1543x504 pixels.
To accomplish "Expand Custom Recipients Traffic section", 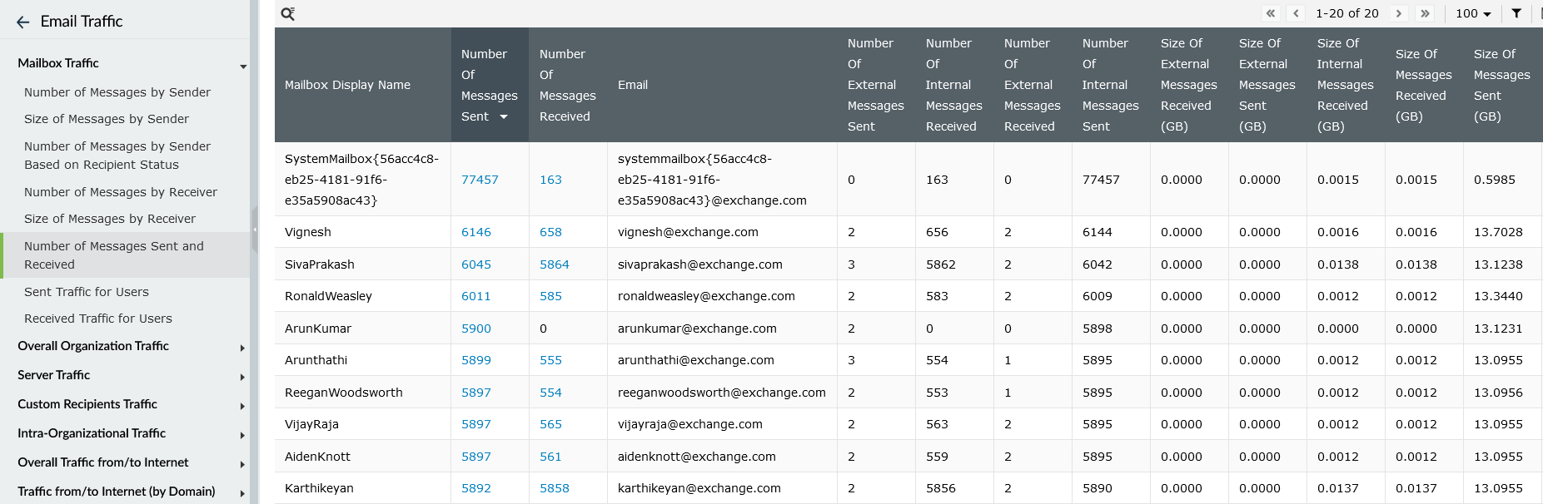I will tap(242, 406).
